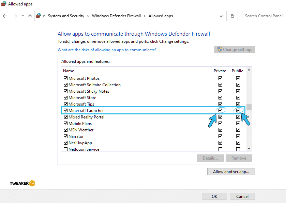Minimize the Allowed apps window
The width and height of the screenshot is (286, 203).
276,4
